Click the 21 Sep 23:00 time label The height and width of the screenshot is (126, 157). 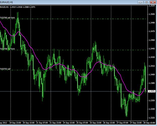[x=55, y=123]
